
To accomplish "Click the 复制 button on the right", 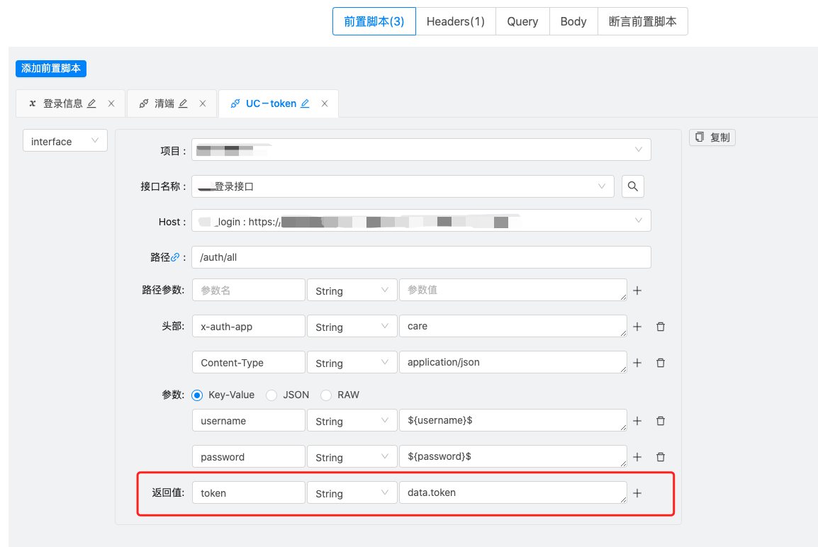I will click(x=712, y=137).
